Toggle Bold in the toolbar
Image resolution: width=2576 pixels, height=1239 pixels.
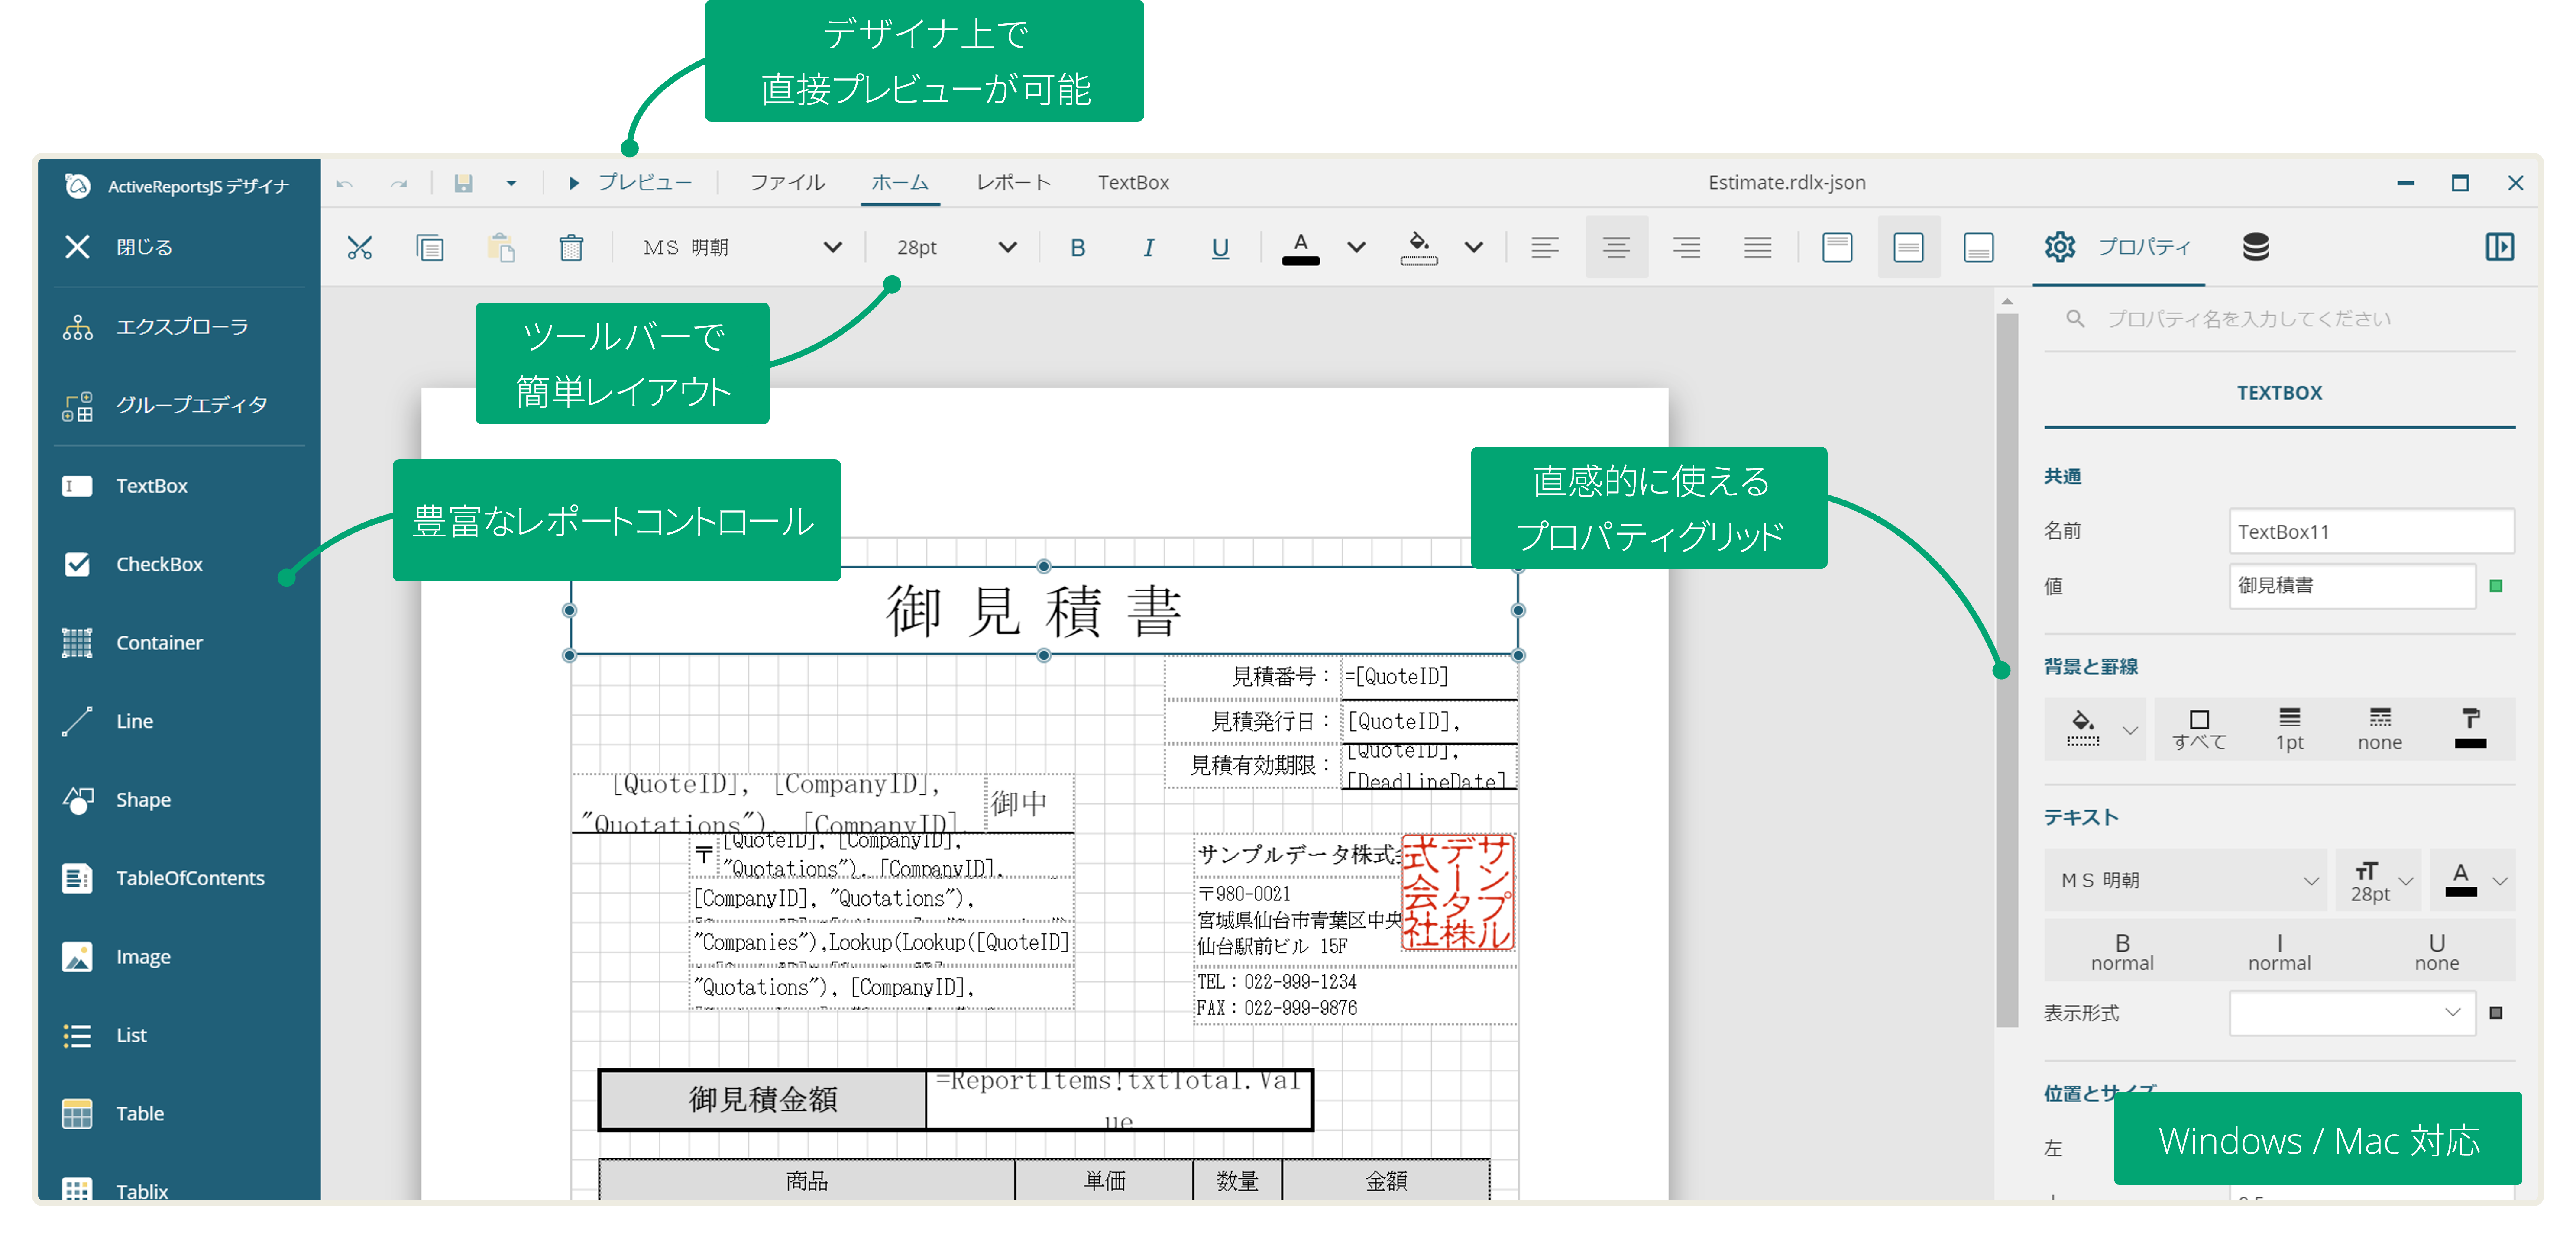pyautogui.click(x=1078, y=247)
